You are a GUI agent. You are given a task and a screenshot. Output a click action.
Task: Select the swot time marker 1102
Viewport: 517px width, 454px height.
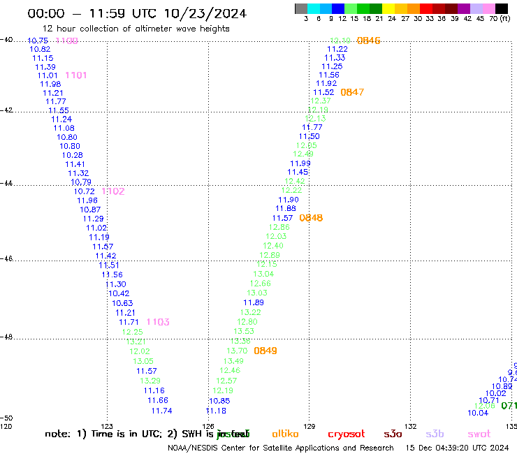point(113,191)
